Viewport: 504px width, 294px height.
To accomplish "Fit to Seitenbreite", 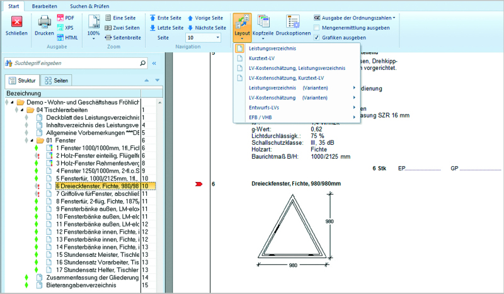I will click(x=123, y=38).
